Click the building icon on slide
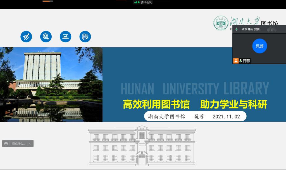The width and height of the screenshot is (286, 170). (85, 37)
